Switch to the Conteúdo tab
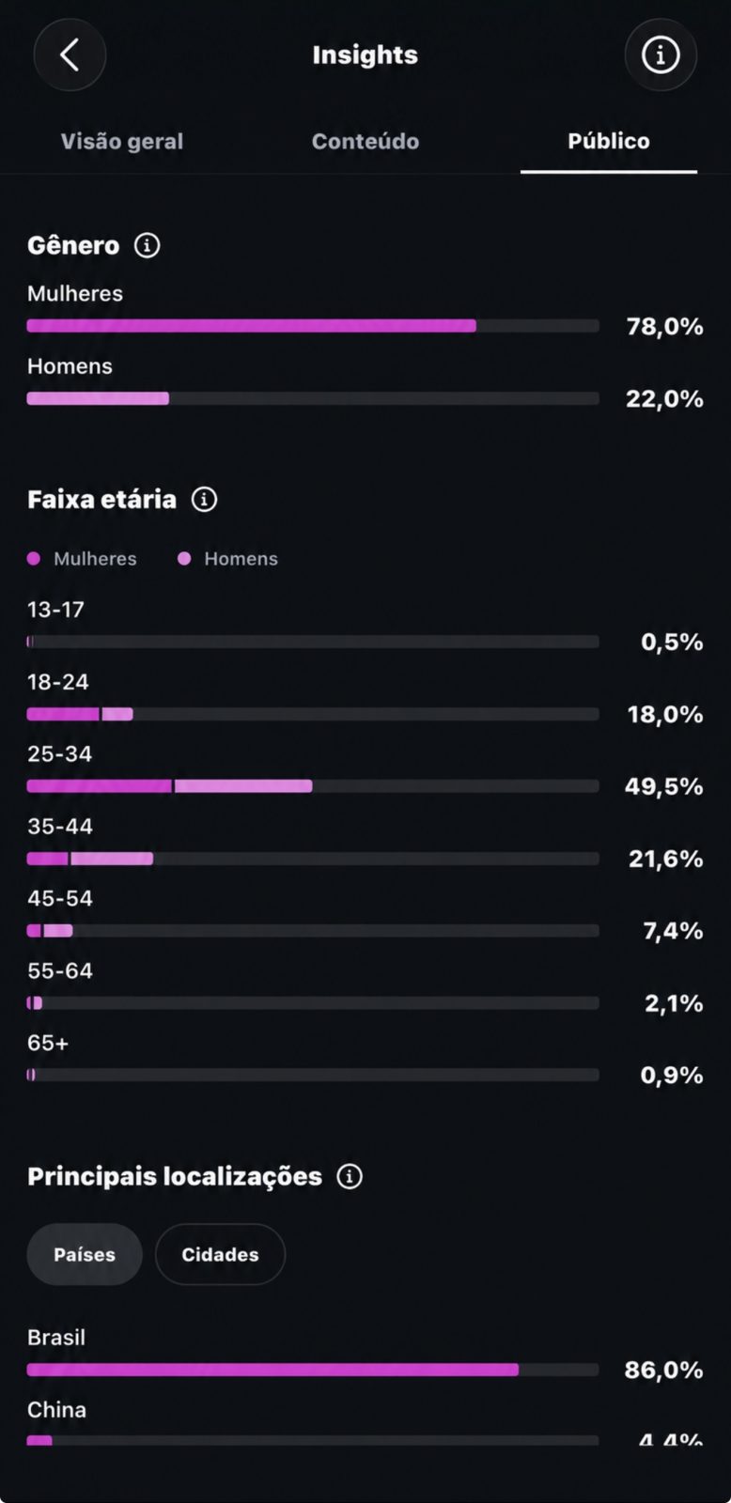Screen dimensions: 731x1503 365,141
